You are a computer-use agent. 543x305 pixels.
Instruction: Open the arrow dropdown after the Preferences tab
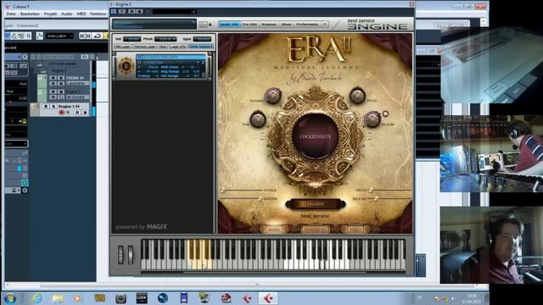point(325,25)
